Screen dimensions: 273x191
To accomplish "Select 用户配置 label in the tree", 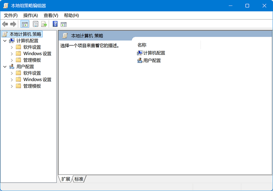I will 25,67.
